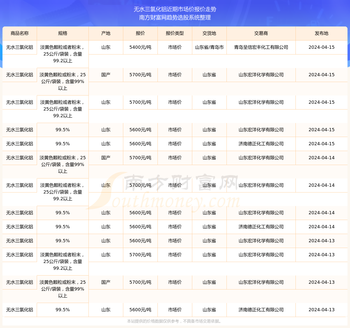
Task: Select 济南德正化工有限公司 in the 2024-04-14 row
Action: click(x=261, y=227)
